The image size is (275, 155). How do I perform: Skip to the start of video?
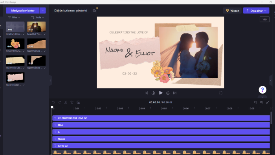146,93
